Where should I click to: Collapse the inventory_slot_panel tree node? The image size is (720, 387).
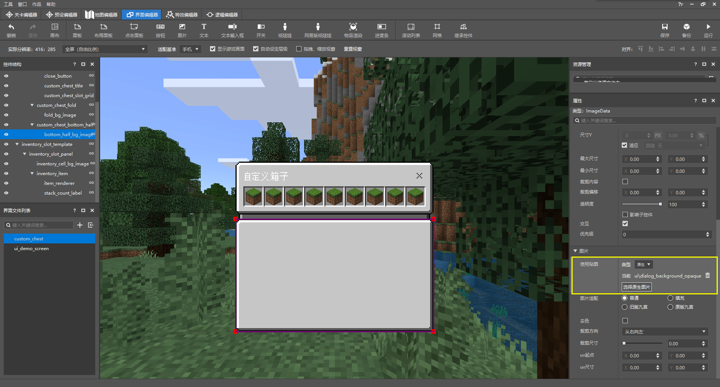pyautogui.click(x=24, y=154)
